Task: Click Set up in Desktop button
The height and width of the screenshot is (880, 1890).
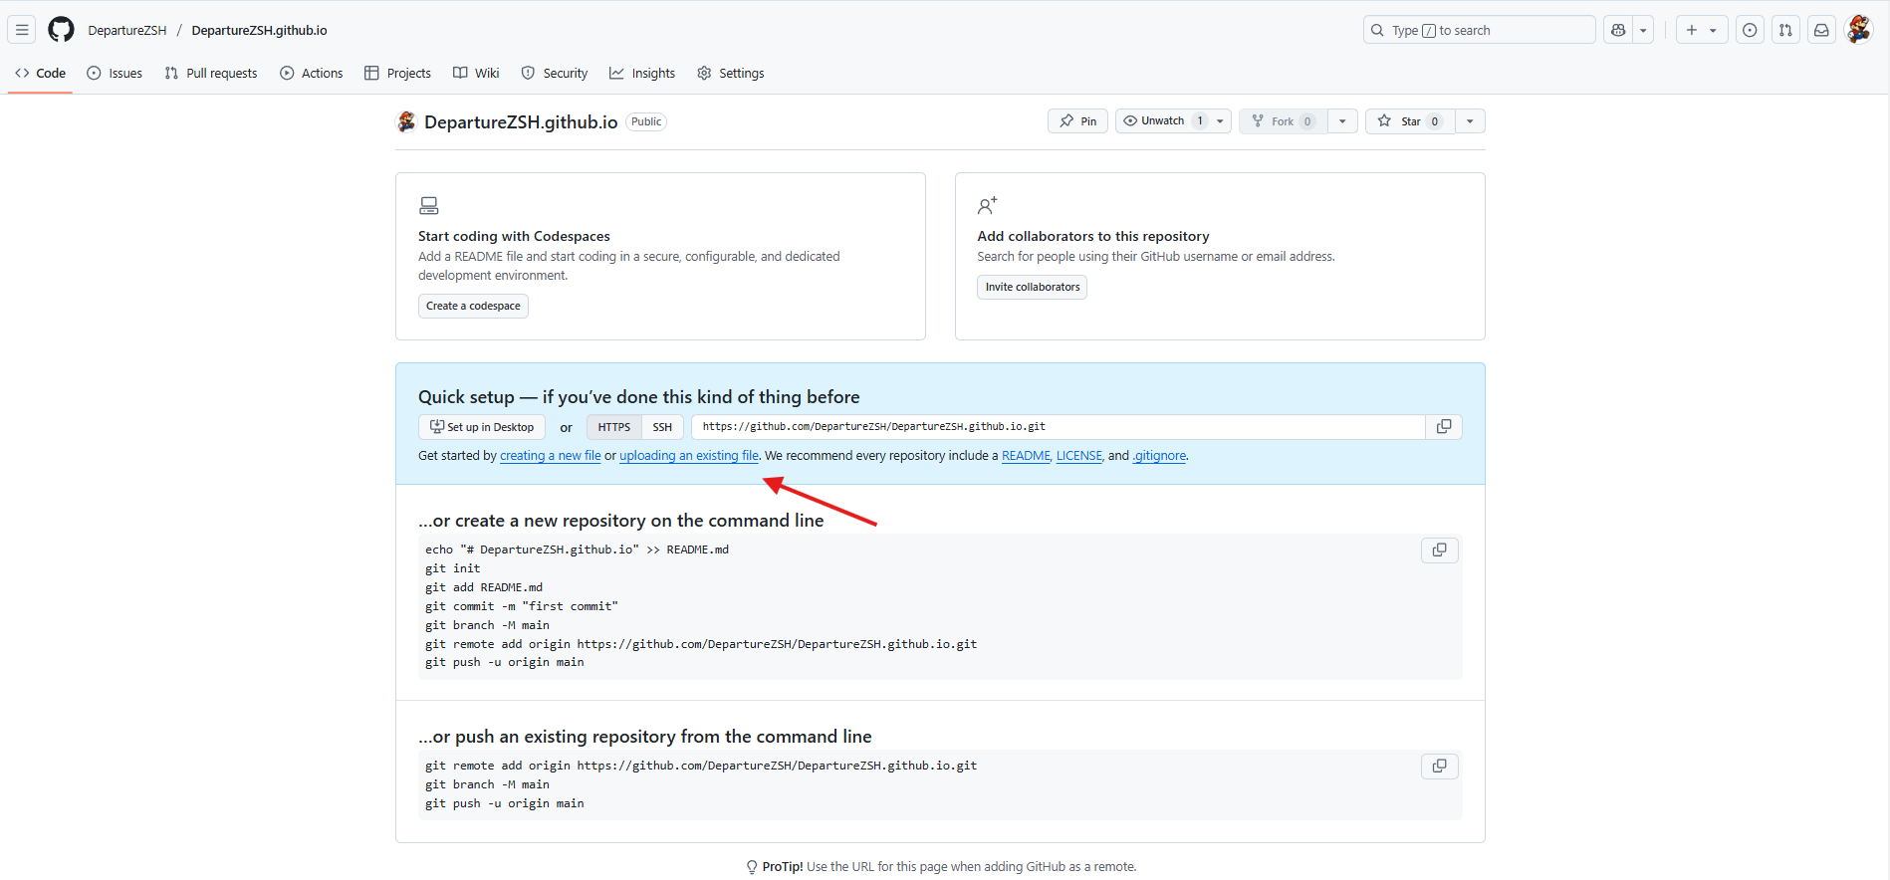Action: [x=482, y=427]
